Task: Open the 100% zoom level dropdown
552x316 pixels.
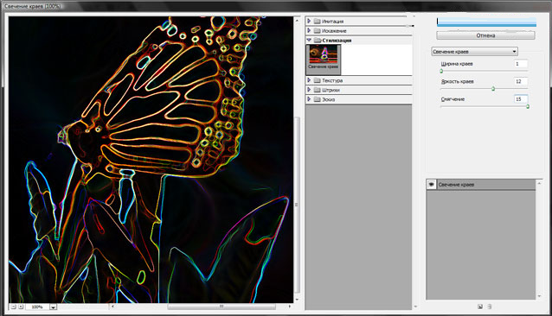Action: (53, 307)
